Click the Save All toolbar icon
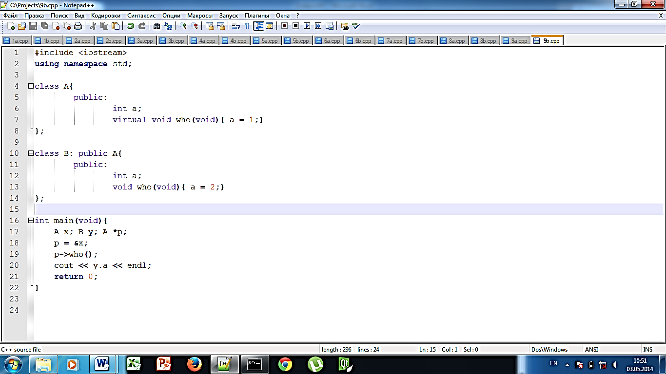Viewport: 666px width, 374px height. coord(44,26)
